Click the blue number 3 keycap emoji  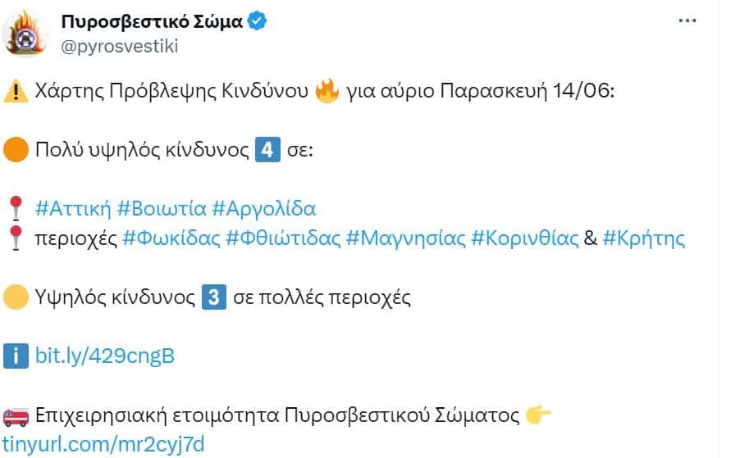tap(214, 297)
